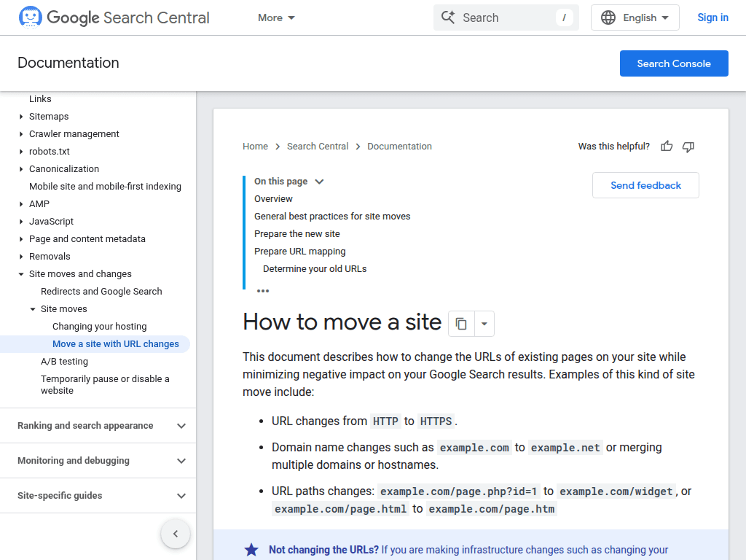746x560 pixels.
Task: Expand Monitoring and debugging section
Action: (x=98, y=461)
